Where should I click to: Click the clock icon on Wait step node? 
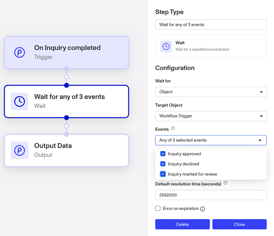20,102
